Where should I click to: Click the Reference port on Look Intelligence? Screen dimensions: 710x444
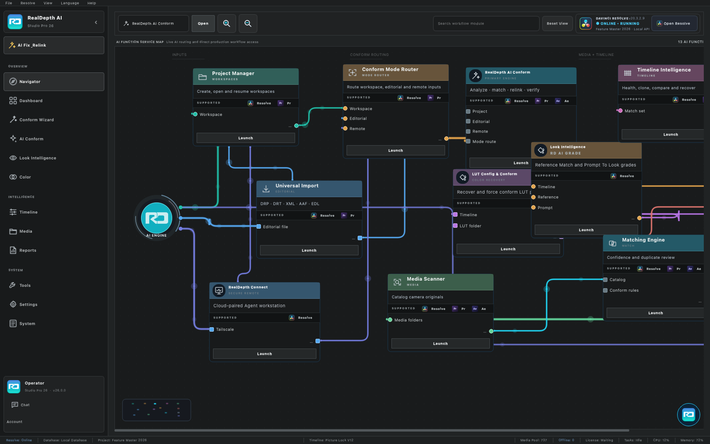click(x=533, y=197)
